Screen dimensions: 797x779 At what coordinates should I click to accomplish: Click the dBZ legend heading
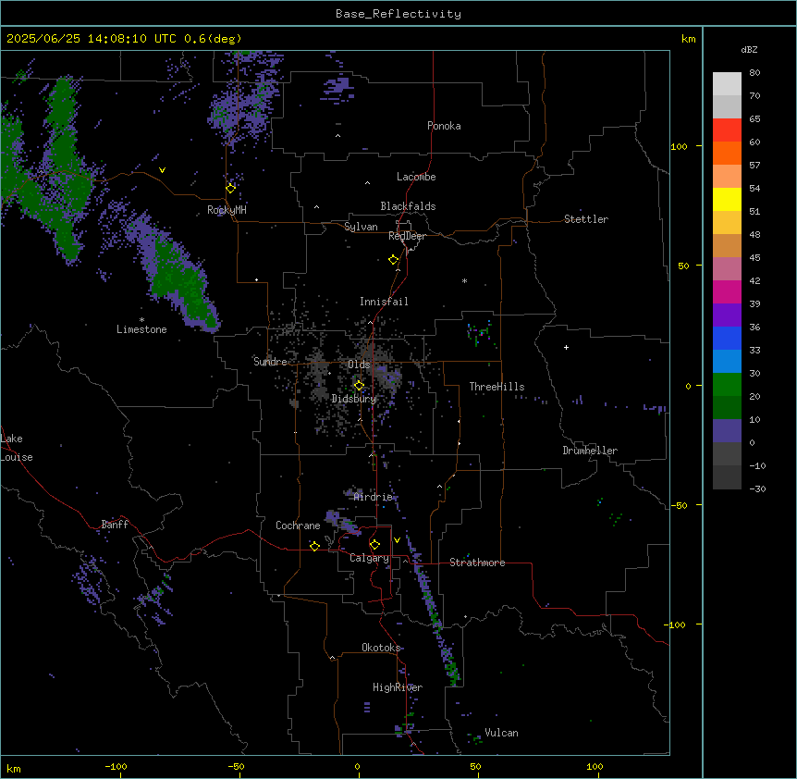point(749,50)
